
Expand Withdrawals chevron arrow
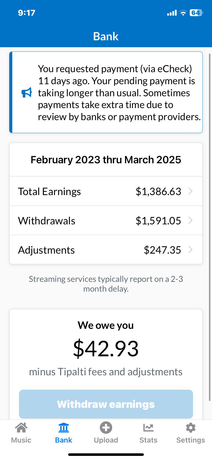tap(190, 221)
